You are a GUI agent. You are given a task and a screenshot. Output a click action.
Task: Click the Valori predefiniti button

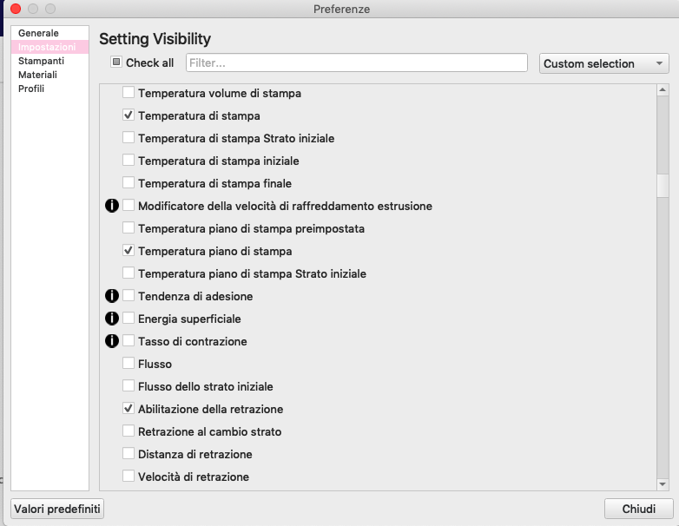tap(57, 509)
